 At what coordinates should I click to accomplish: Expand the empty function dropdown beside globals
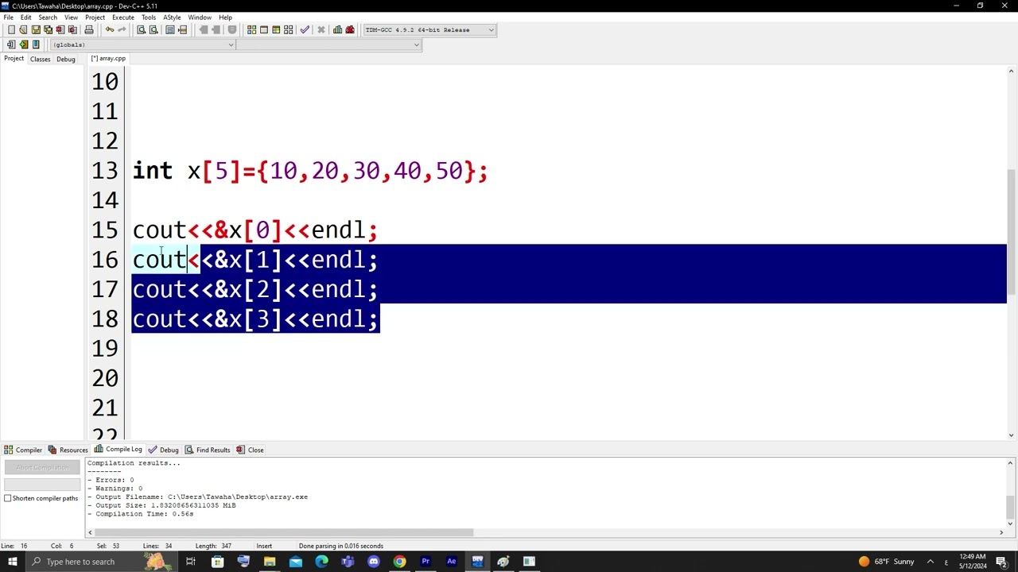click(416, 44)
